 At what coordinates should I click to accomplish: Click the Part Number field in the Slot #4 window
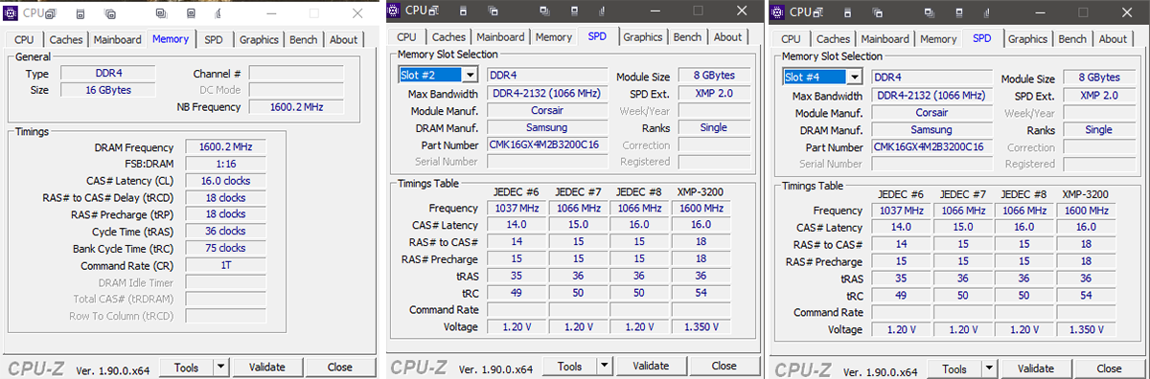tap(932, 147)
